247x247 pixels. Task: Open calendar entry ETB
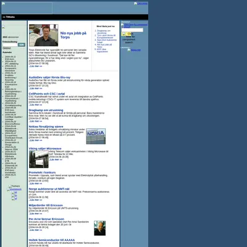7,161
